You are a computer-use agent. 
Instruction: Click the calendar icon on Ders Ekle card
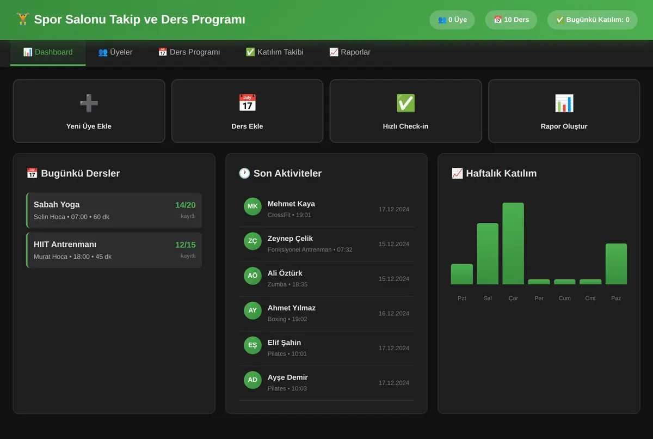pos(247,103)
